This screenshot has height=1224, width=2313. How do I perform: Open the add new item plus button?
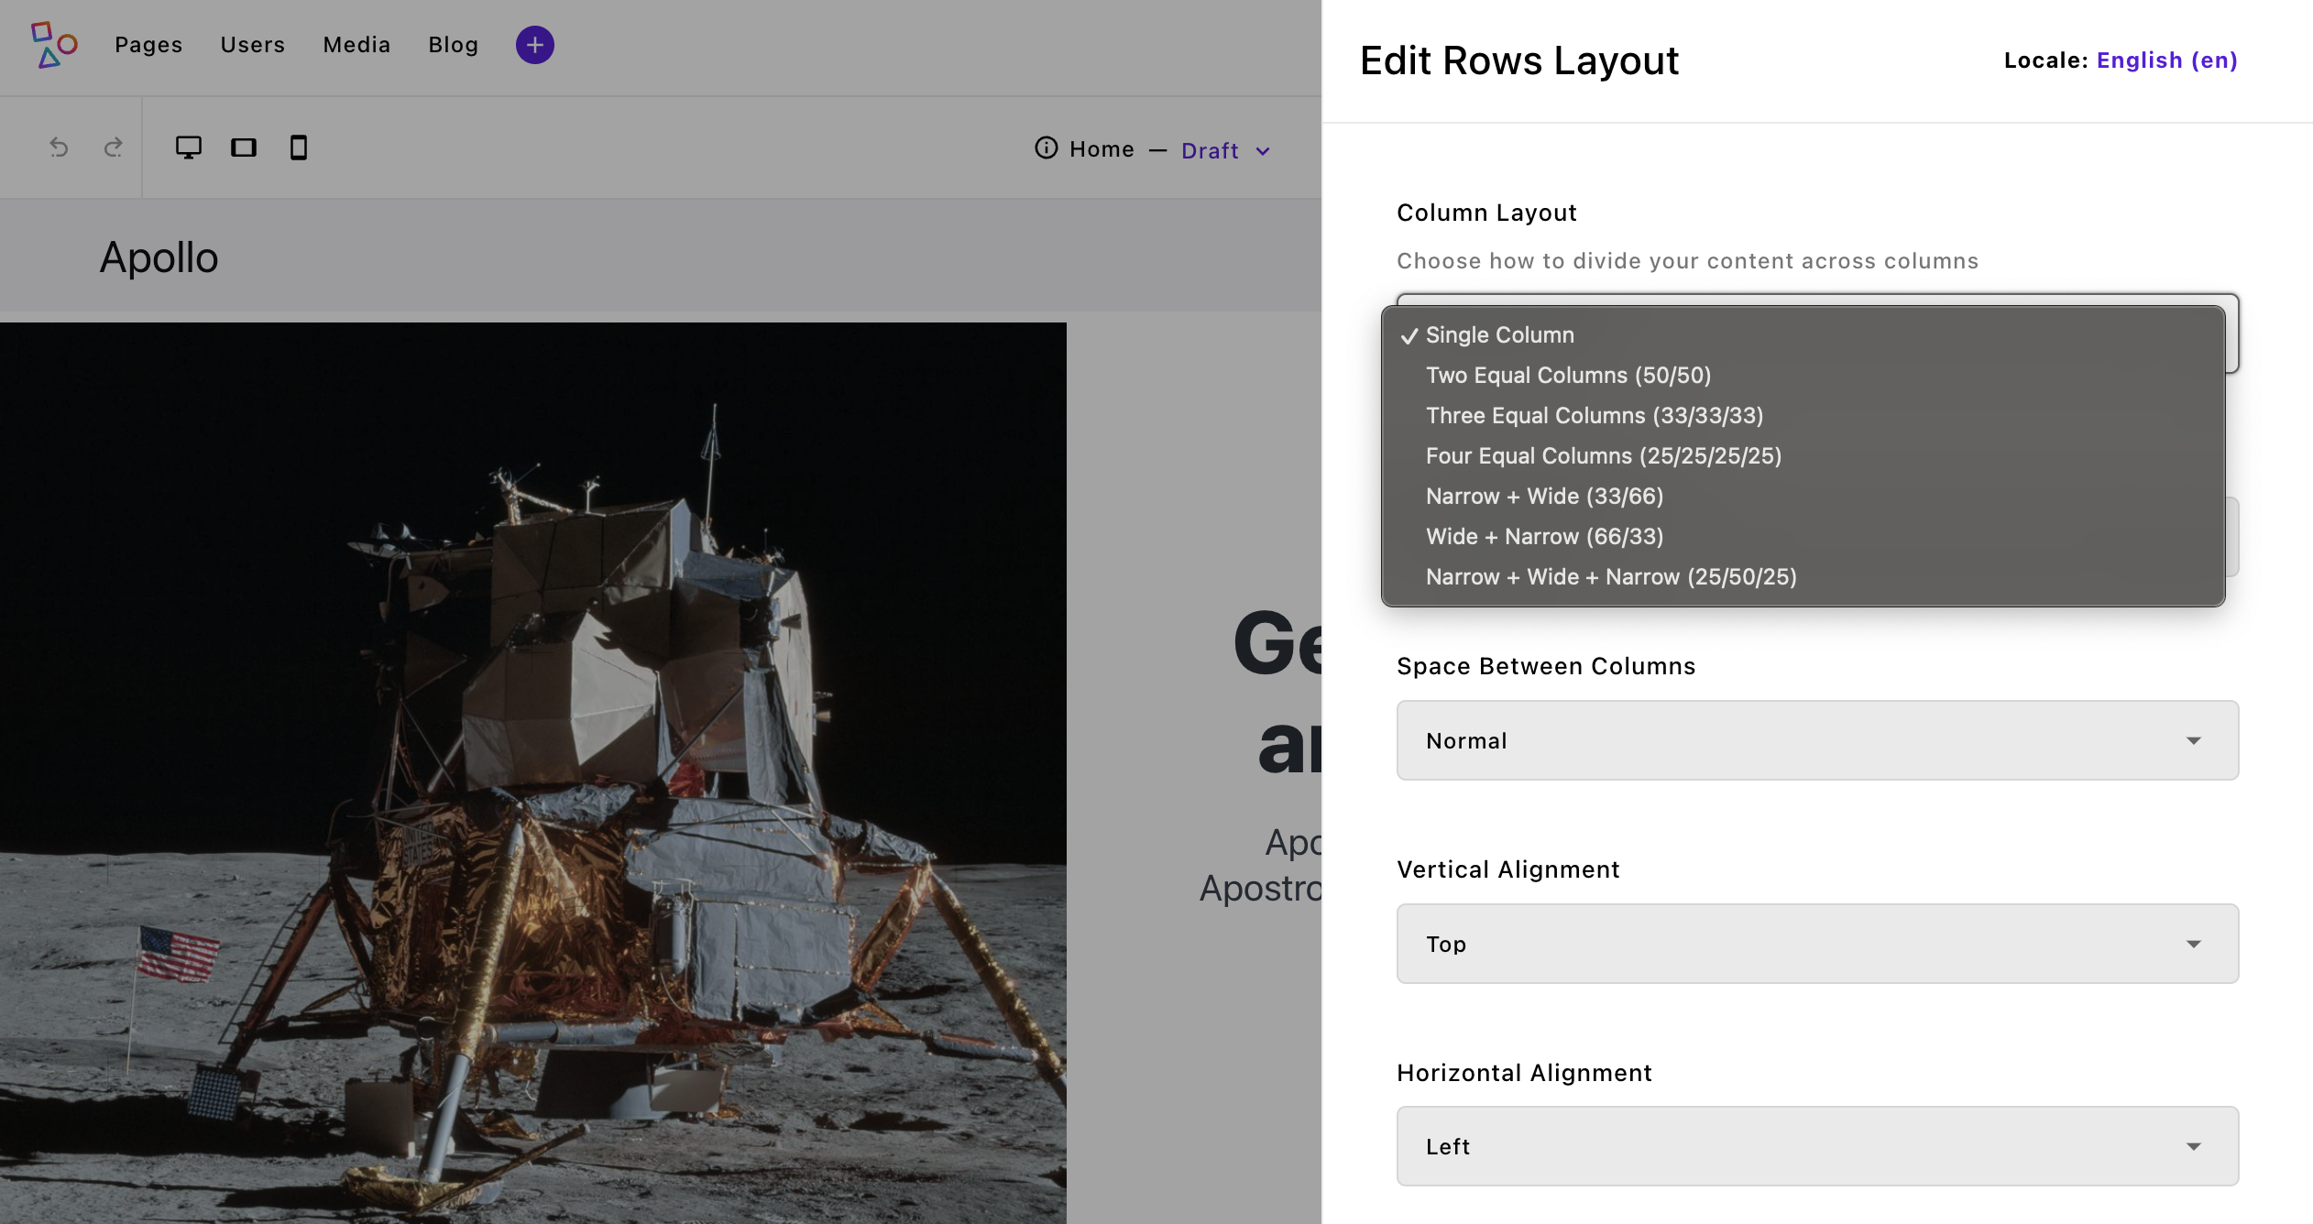point(533,44)
